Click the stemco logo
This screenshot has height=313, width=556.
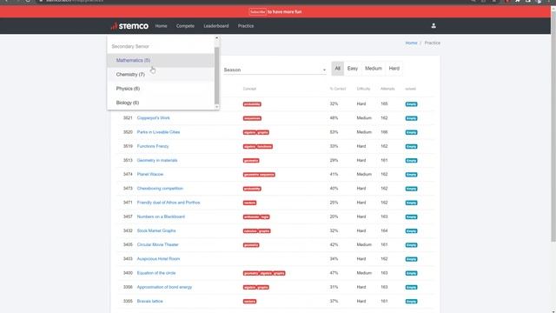coord(129,26)
